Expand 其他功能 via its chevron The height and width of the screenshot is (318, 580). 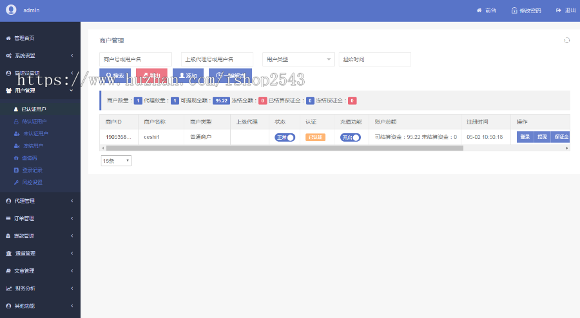pyautogui.click(x=72, y=306)
